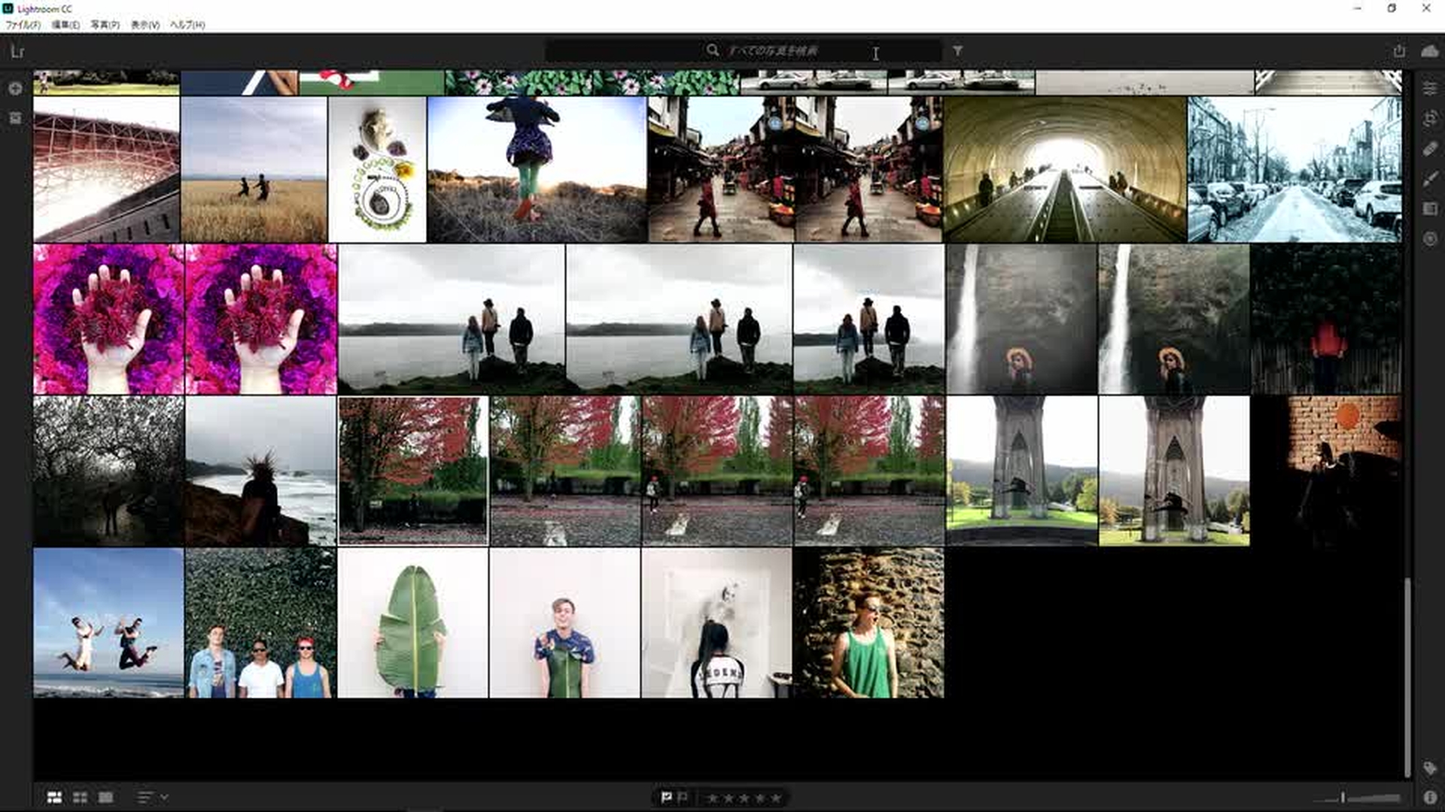Viewport: 1445px width, 812px height.
Task: Toggle the rejected flag filter
Action: click(683, 798)
